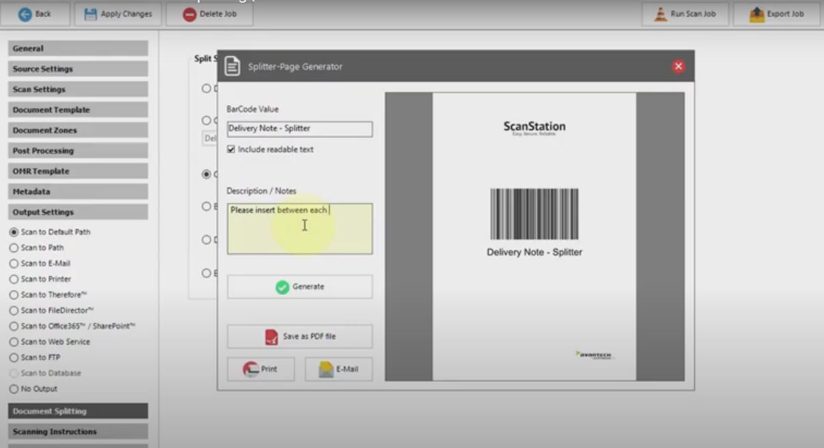Click the envelope icon on E-Mail button

coord(326,370)
